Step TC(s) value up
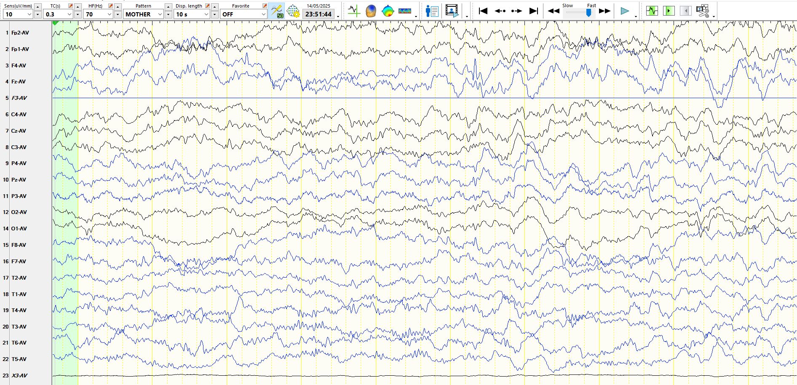 78,7
